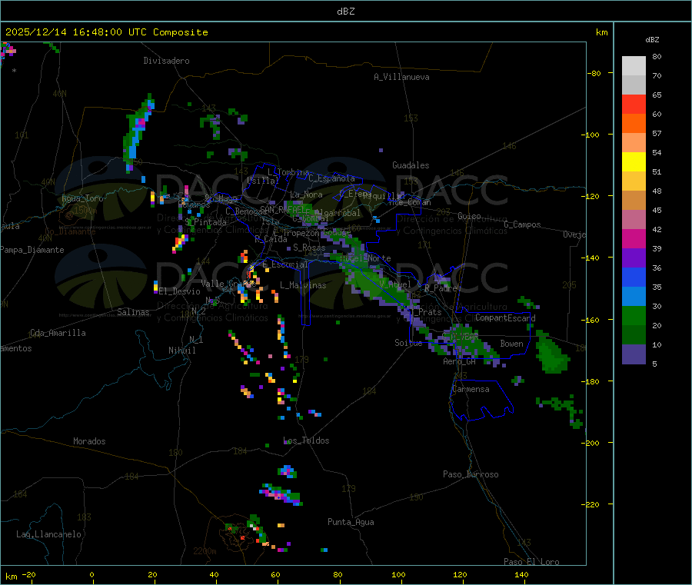The width and height of the screenshot is (692, 585).
Task: Click the Punta_Agua label
Action: (x=351, y=522)
